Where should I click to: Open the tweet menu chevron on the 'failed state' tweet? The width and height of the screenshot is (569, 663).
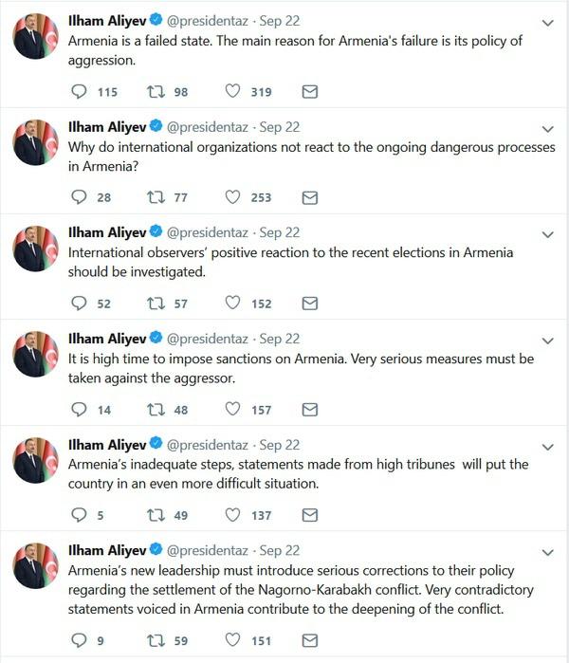pyautogui.click(x=547, y=24)
